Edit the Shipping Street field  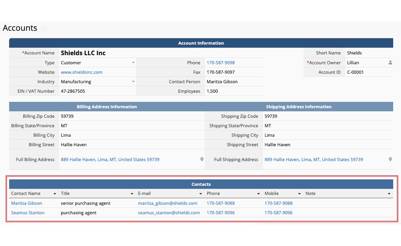[328, 145]
